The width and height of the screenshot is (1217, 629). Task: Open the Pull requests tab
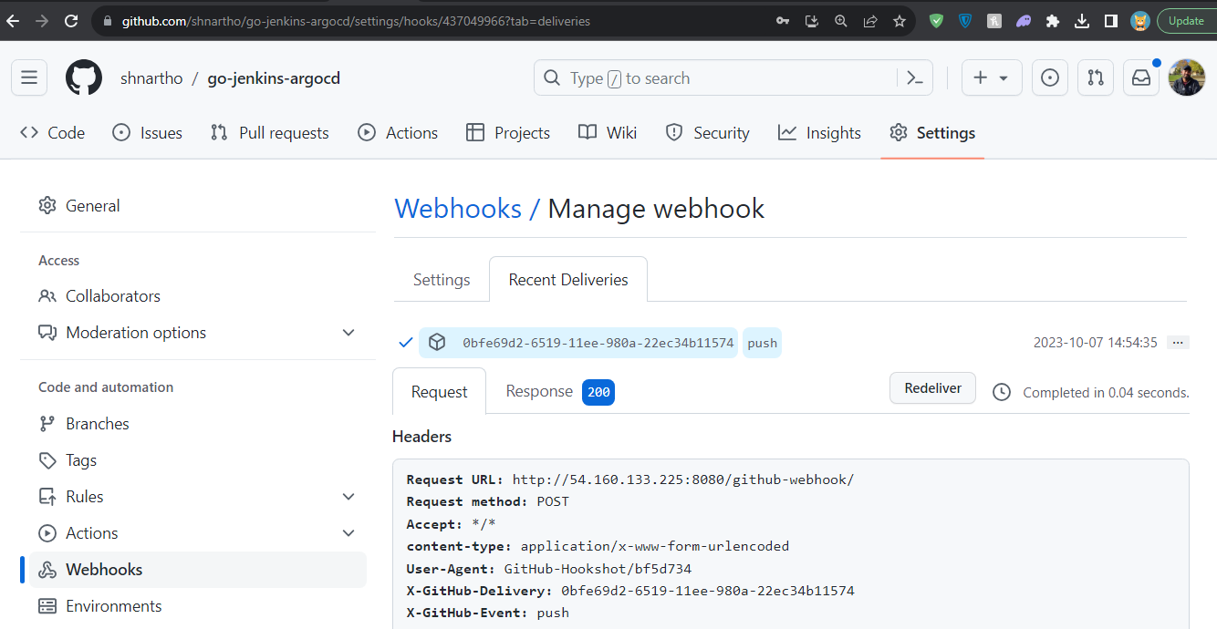point(270,133)
